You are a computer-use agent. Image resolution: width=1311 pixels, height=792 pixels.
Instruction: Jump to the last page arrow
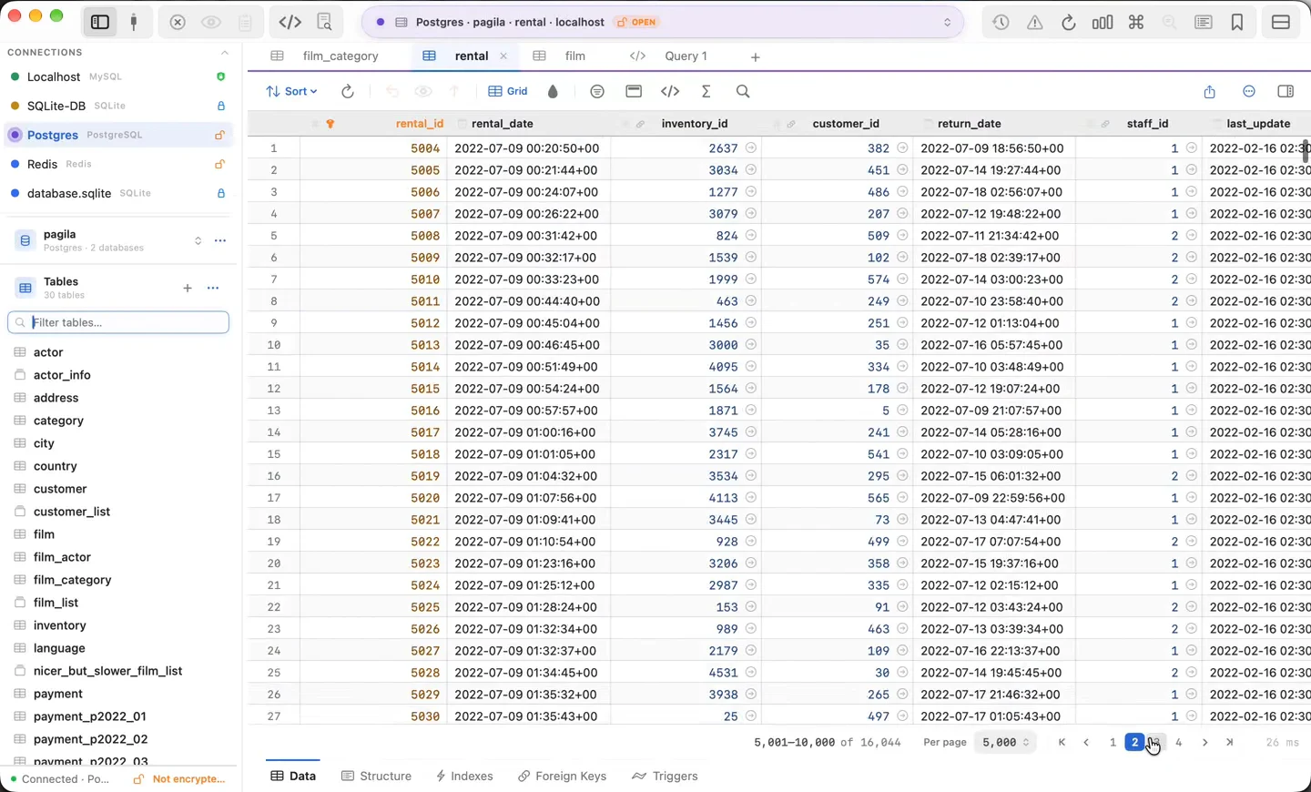pyautogui.click(x=1230, y=743)
